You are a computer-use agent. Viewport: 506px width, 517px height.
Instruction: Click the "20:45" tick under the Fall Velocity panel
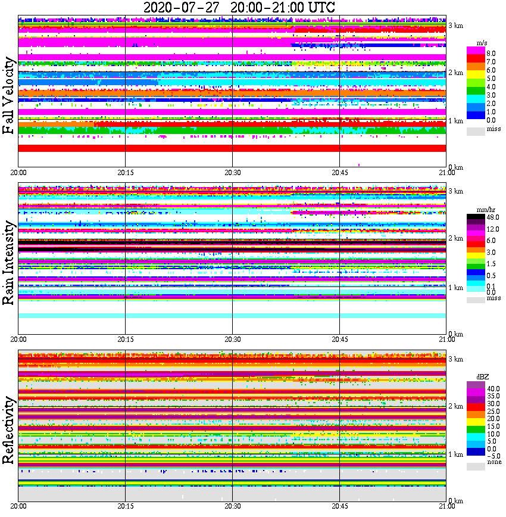[x=340, y=173]
